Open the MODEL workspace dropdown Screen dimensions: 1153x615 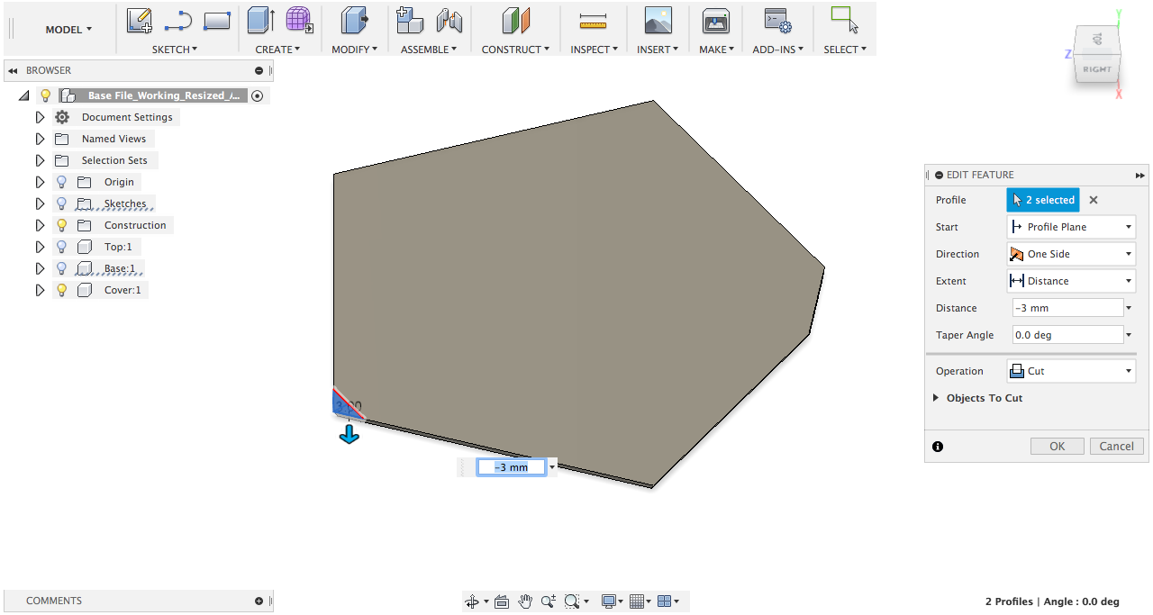click(68, 30)
